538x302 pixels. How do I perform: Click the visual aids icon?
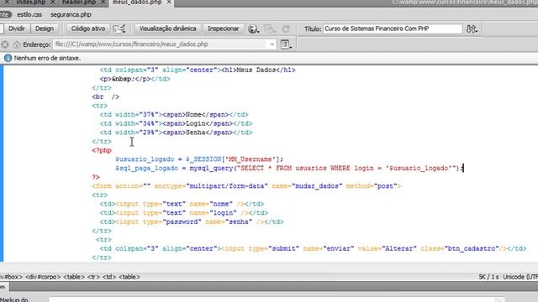270,29
